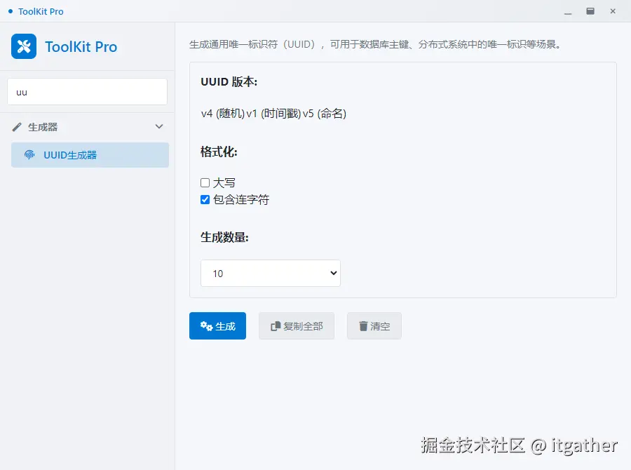Screen dimensions: 631x470
Task: Click the 复制全部 button
Action: pos(297,325)
